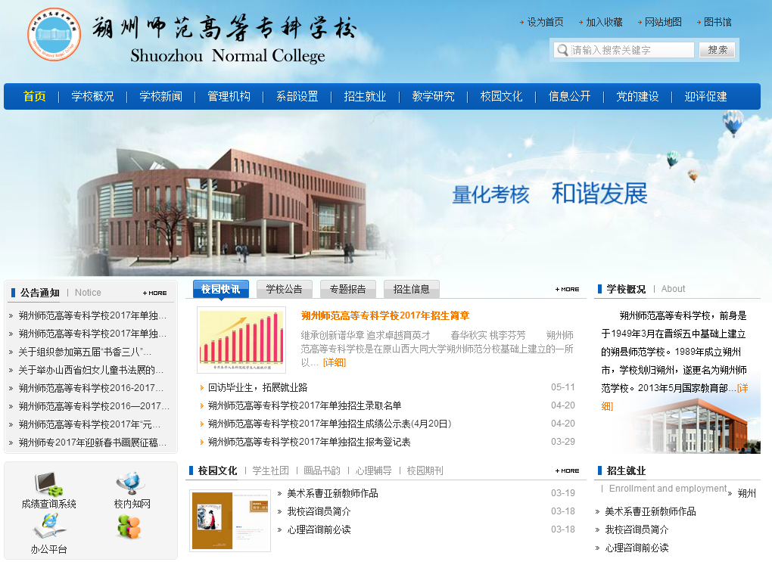772x562 pixels.
Task: Open the 专题报告 tab
Action: tap(347, 289)
